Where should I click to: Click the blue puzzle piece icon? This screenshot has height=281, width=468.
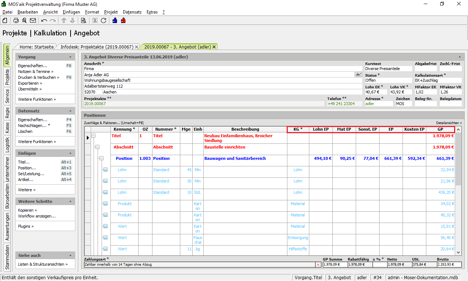point(115,20)
